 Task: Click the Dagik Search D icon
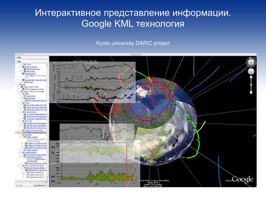pos(23,74)
